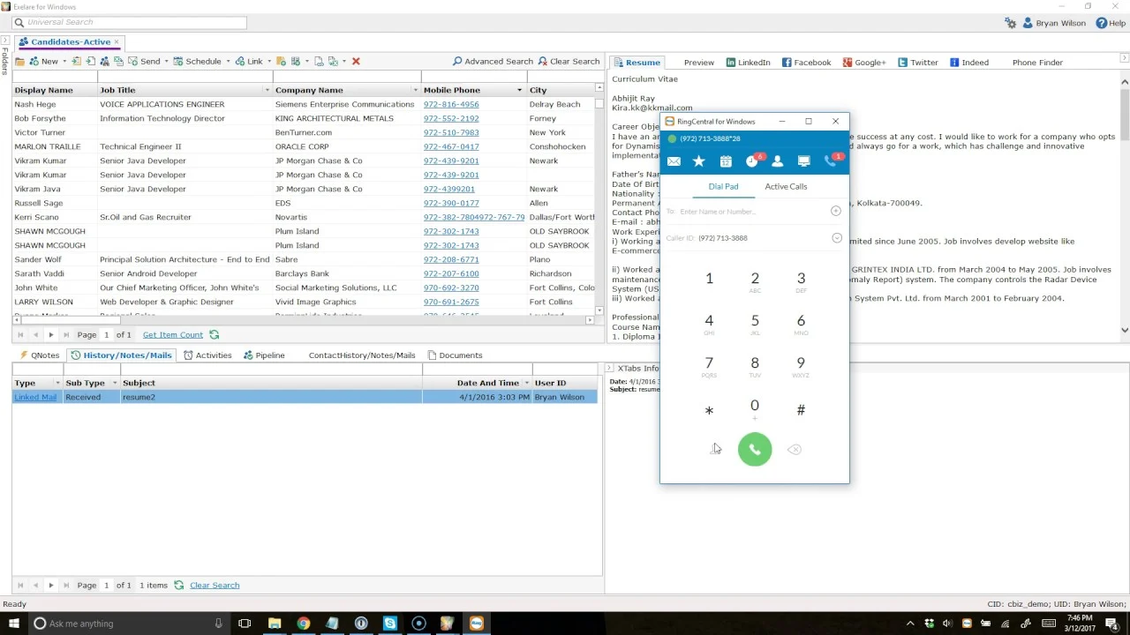Open the New button dropdown arrow

[x=65, y=62]
